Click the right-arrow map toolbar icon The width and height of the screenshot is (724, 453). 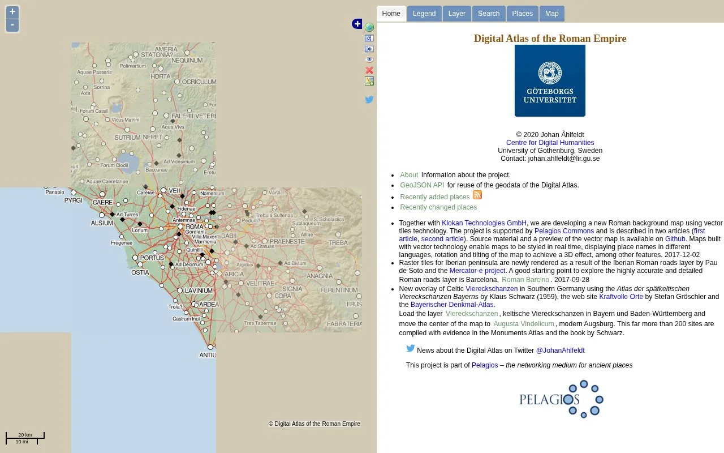(x=369, y=49)
